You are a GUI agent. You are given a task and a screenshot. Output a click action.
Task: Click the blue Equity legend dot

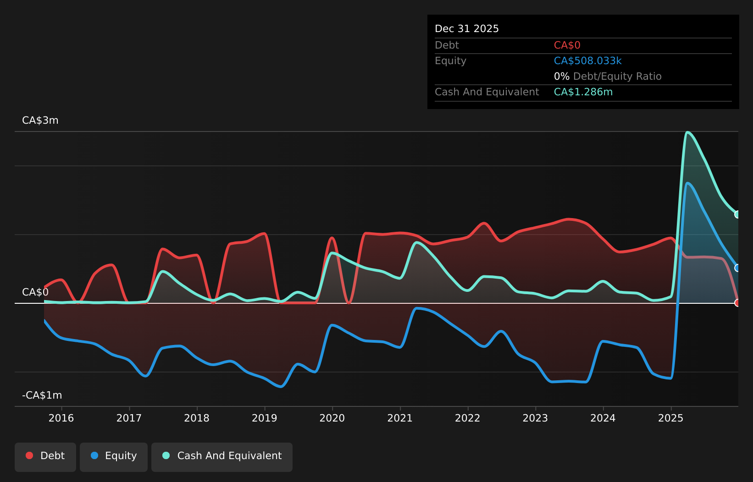click(x=94, y=455)
